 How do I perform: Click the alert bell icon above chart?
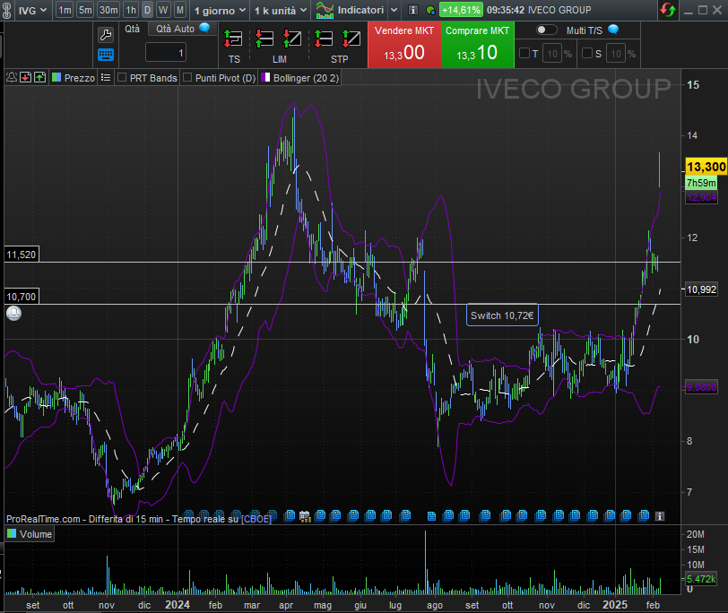(x=12, y=77)
